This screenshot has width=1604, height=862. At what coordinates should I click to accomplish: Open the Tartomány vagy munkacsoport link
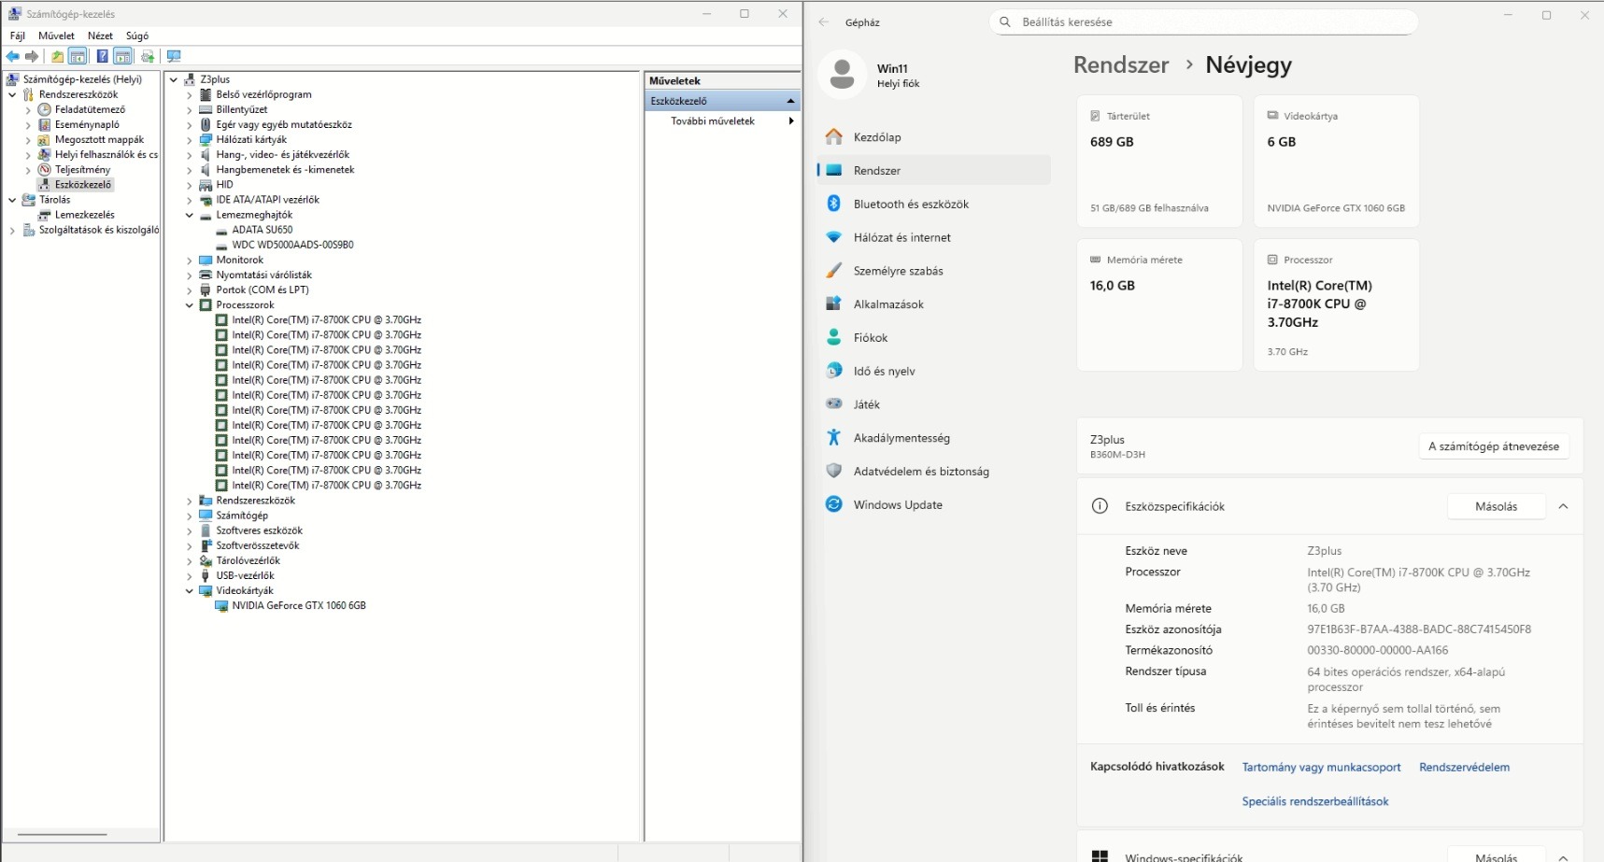click(x=1322, y=768)
